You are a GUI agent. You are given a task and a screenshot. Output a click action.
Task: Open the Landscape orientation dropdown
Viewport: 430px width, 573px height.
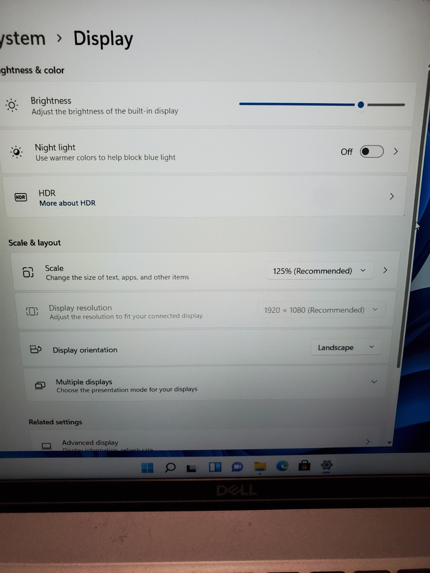point(346,347)
